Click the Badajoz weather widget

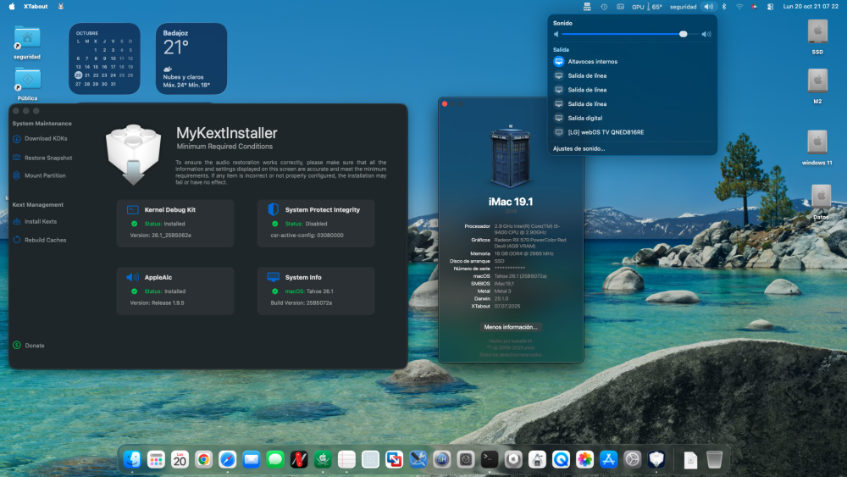[191, 58]
